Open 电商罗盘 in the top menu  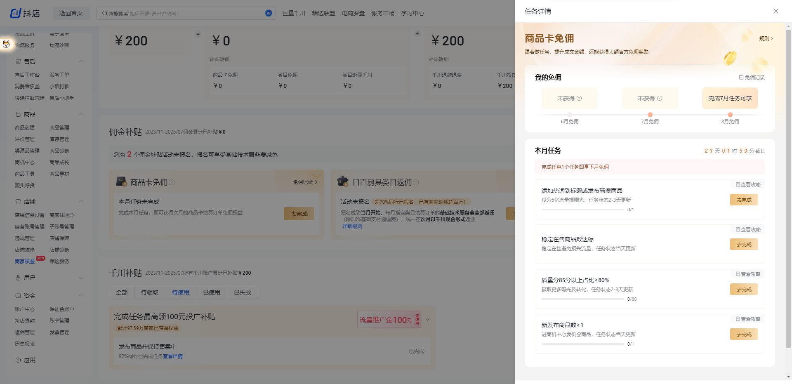click(353, 13)
